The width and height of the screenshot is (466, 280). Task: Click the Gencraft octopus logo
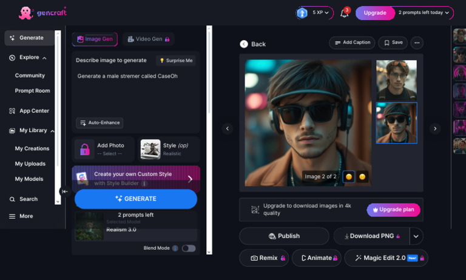(26, 13)
